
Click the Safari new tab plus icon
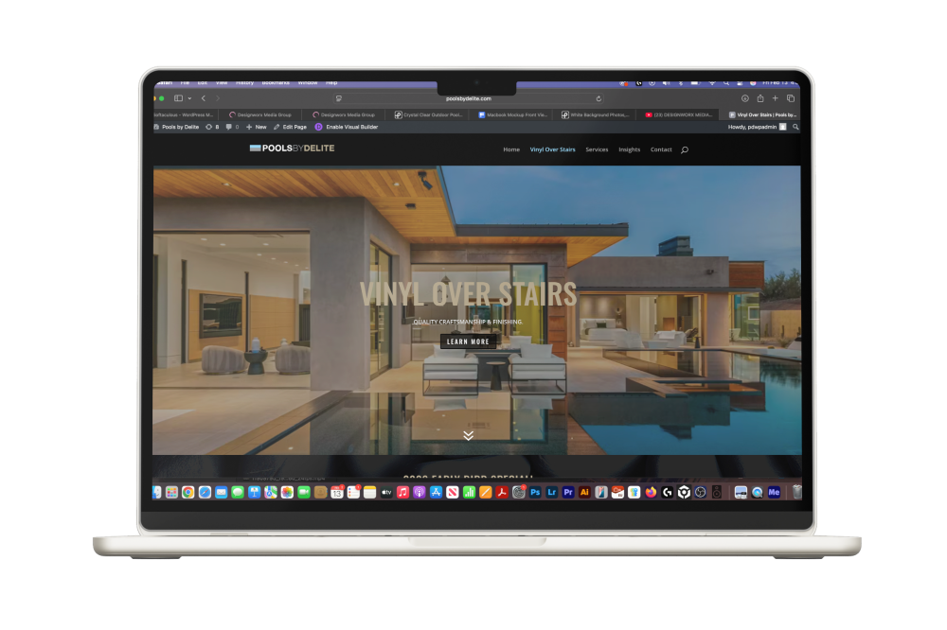tap(775, 98)
